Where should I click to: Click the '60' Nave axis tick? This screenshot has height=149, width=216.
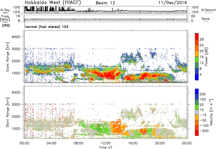[x=193, y=16]
